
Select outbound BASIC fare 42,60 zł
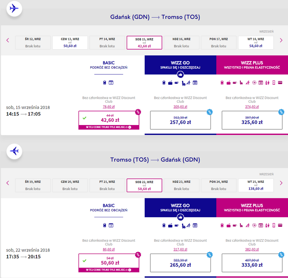tap(109, 120)
